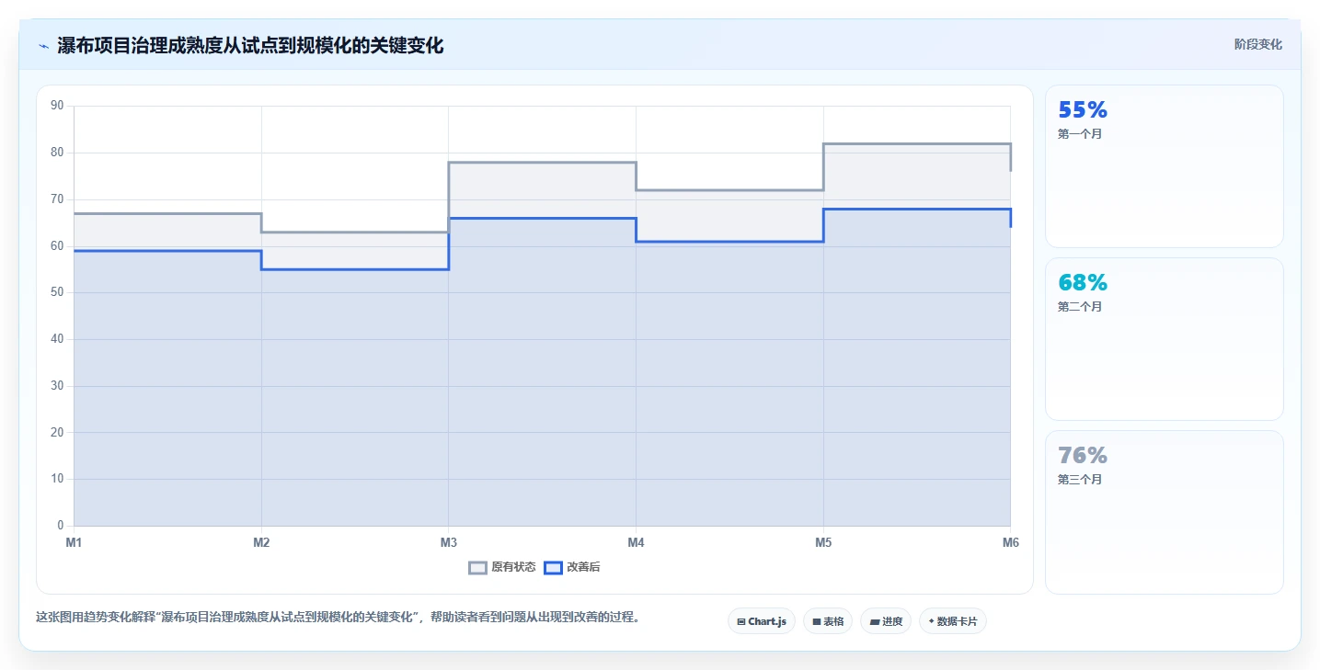Click the icon inside the Chart.js tag
The image size is (1320, 670).
(x=741, y=622)
